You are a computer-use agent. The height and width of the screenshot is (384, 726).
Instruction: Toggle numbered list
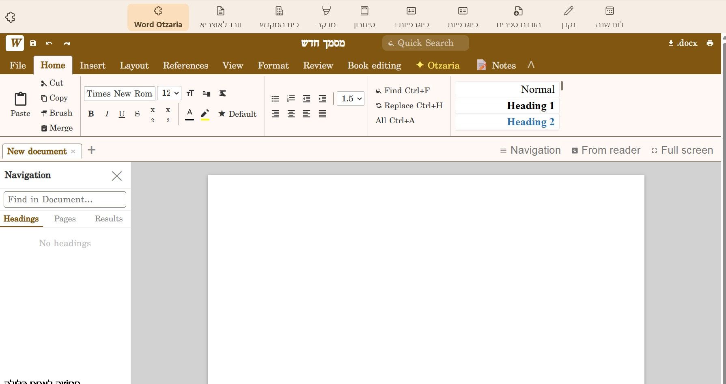pos(291,99)
